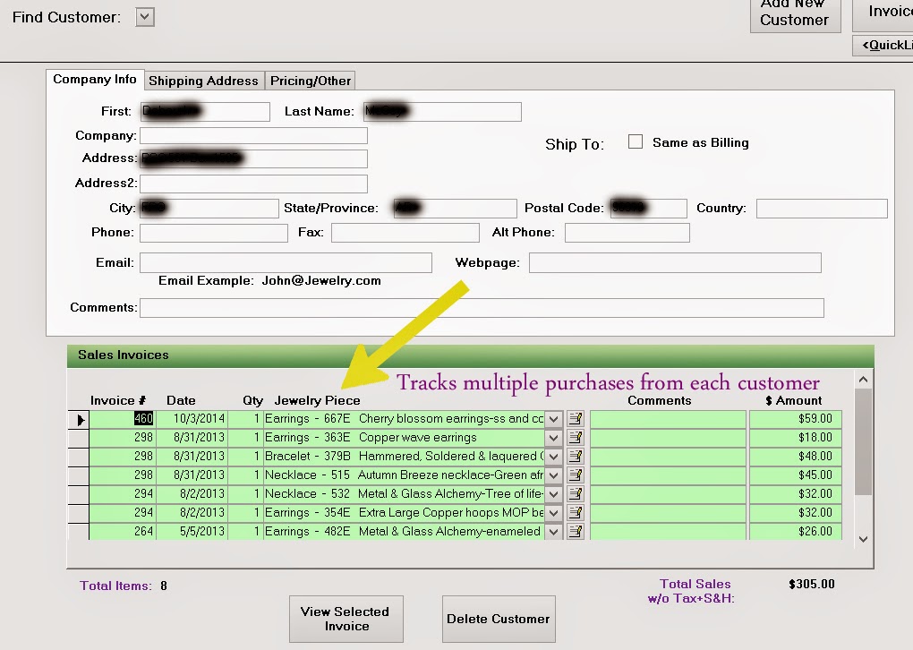
Task: Expand jewelry piece dropdown for Necklace 532
Action: coord(554,494)
